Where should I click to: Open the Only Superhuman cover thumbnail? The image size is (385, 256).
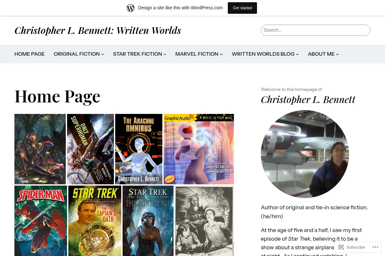click(90, 149)
